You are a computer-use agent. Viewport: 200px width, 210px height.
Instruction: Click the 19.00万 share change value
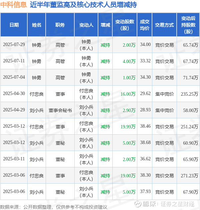[128, 176]
